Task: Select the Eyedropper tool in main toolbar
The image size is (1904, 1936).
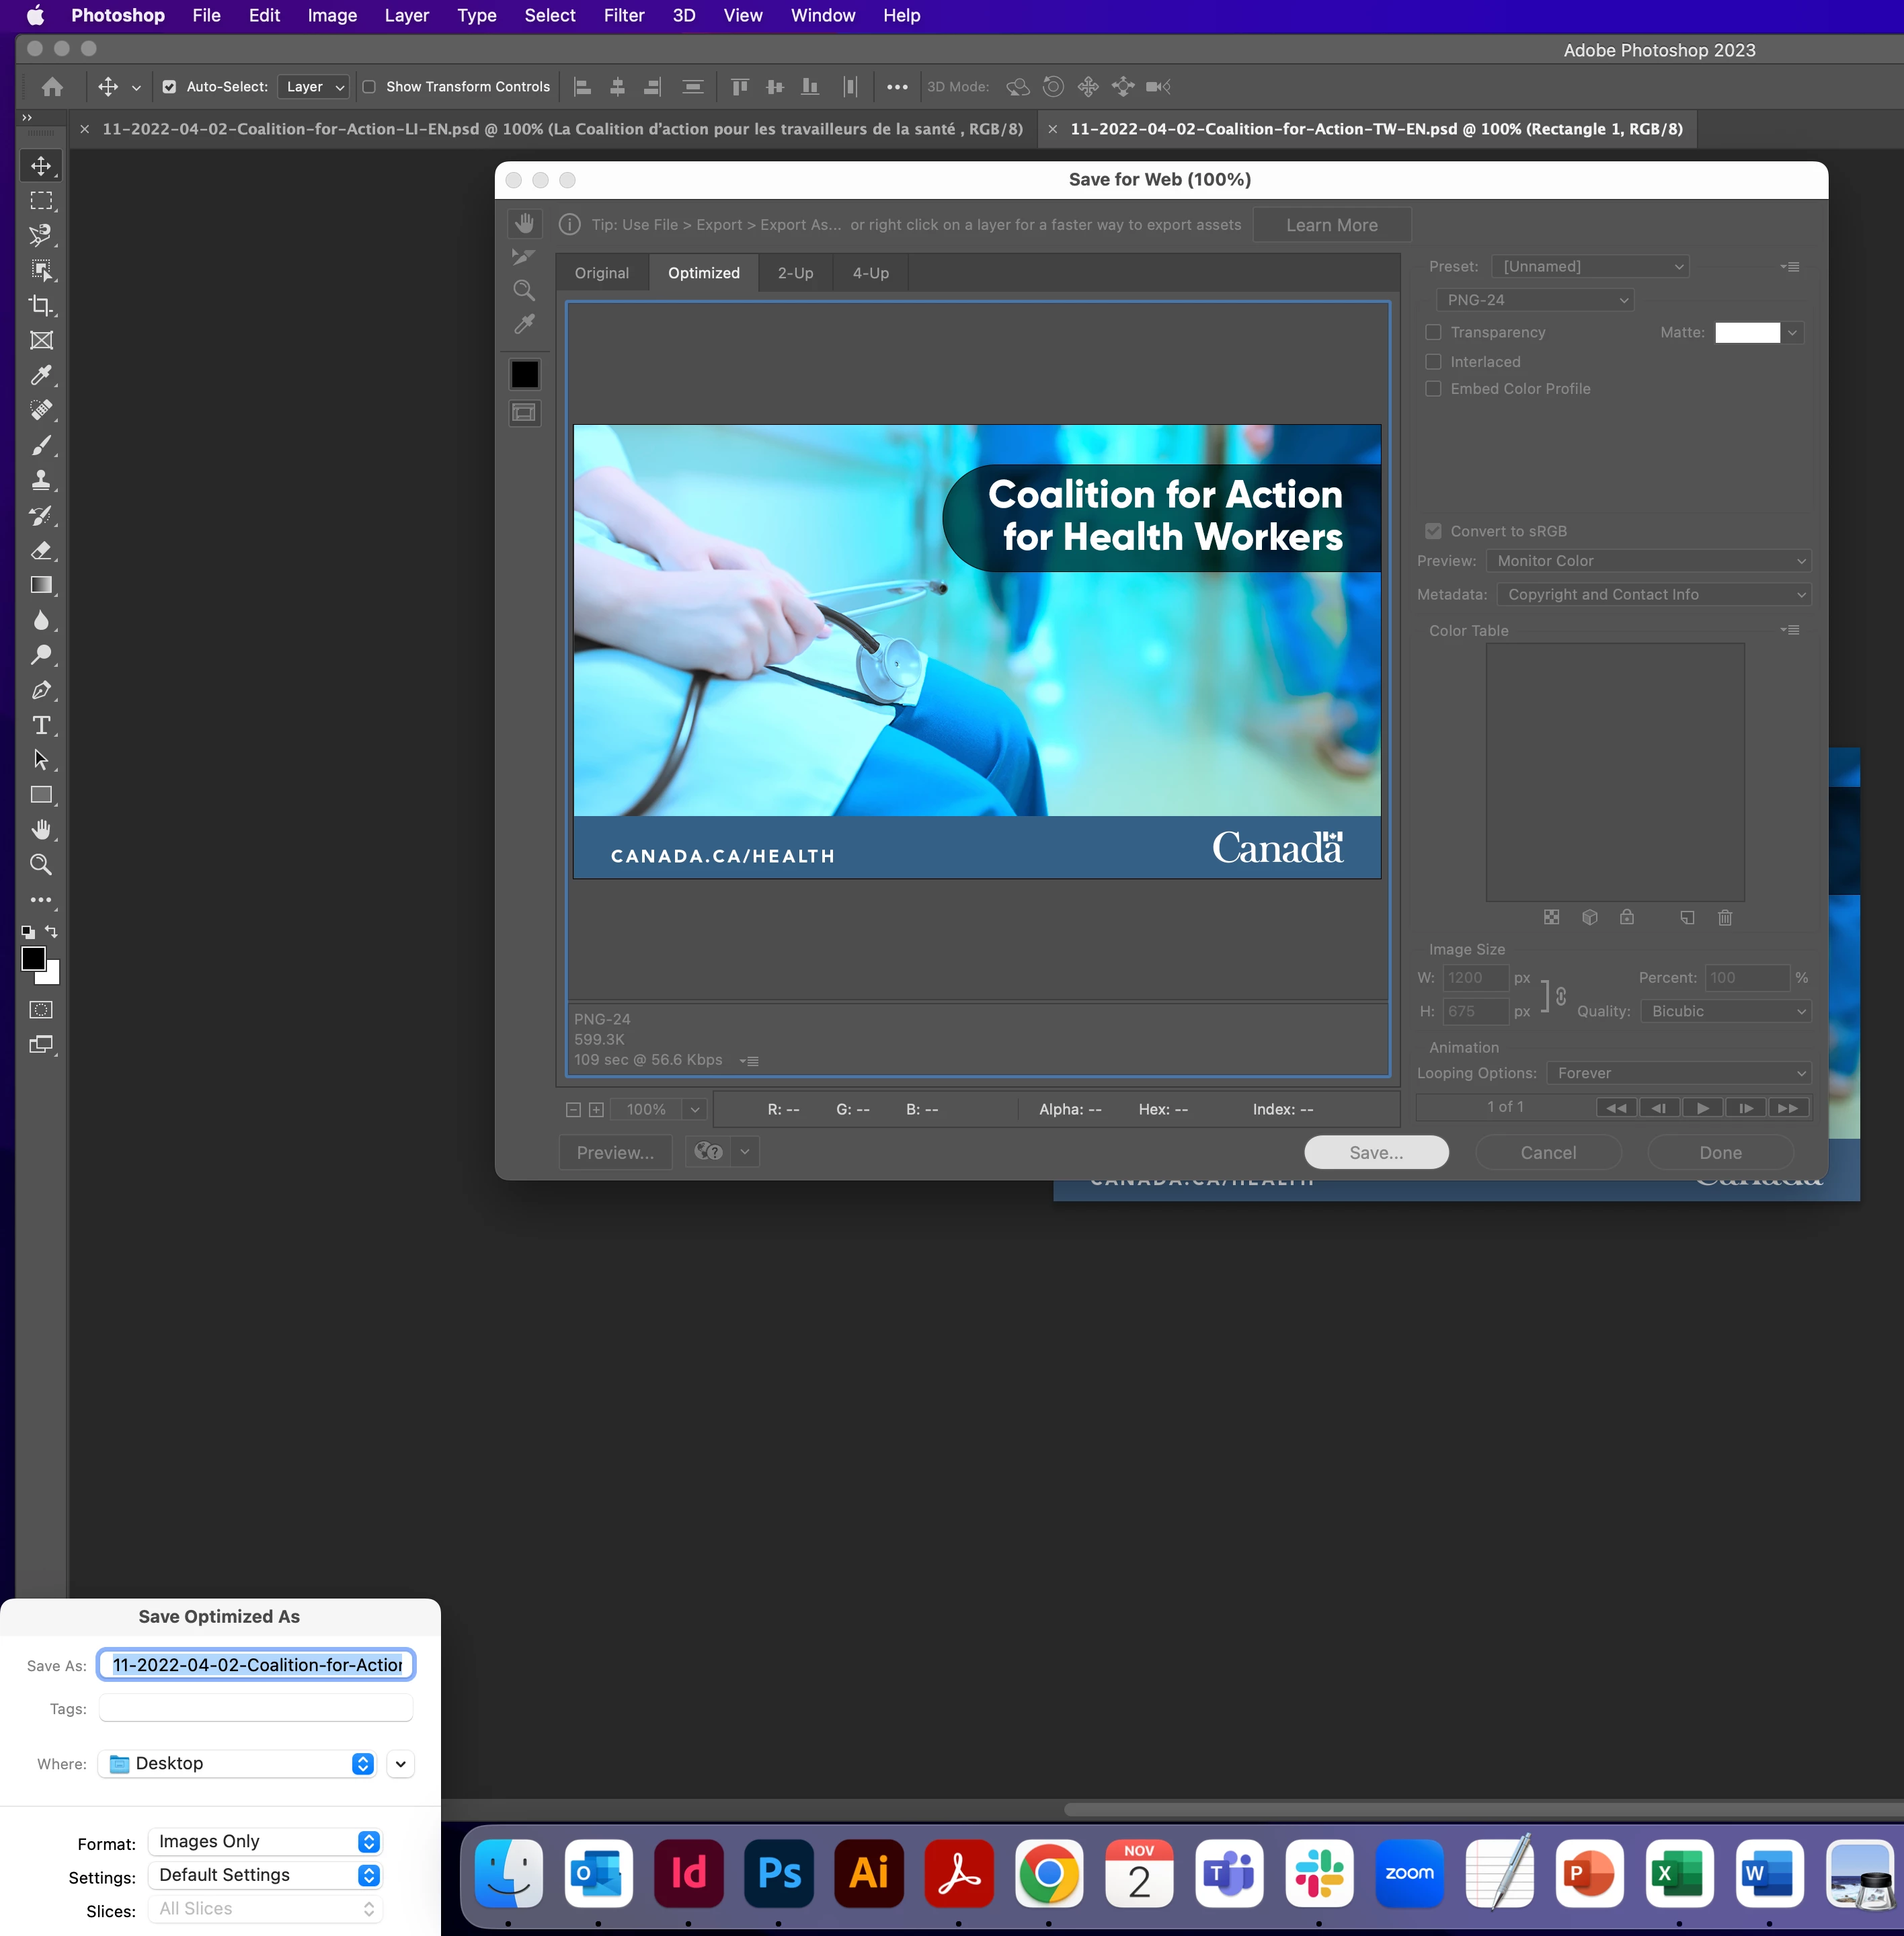Action: tap(41, 376)
